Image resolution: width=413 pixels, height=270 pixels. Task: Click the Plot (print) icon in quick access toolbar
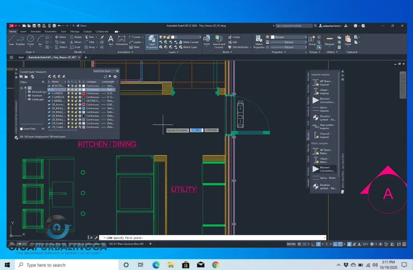(54, 26)
